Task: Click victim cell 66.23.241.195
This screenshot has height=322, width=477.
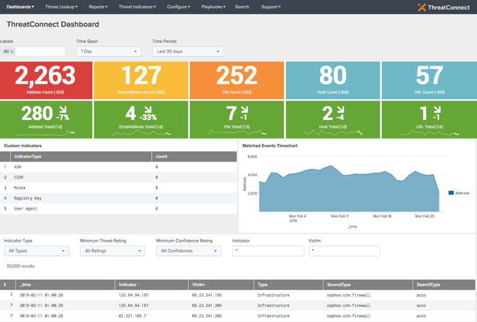Action: [x=207, y=295]
